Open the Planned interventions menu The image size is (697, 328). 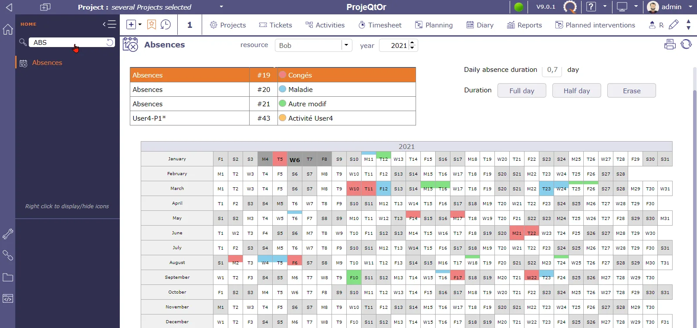click(x=595, y=25)
